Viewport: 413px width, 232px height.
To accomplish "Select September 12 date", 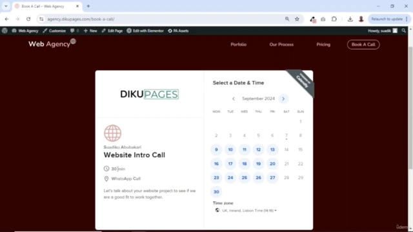I will pyautogui.click(x=258, y=150).
